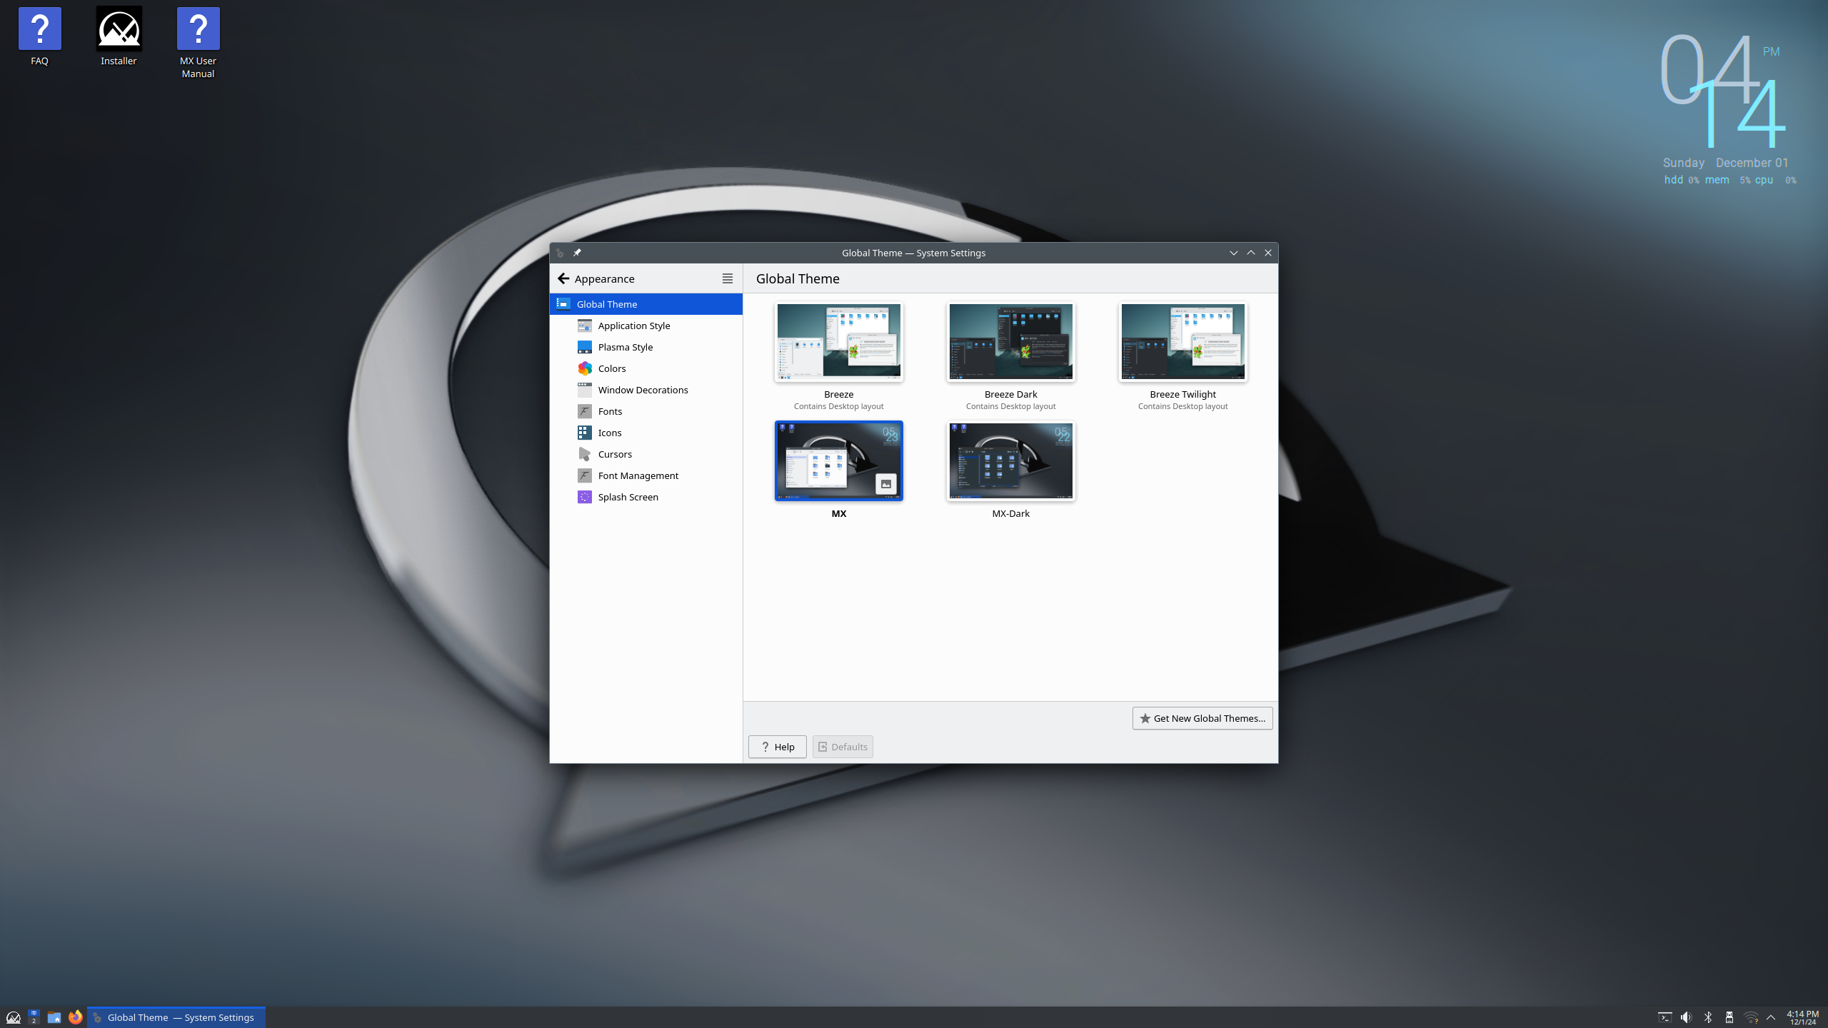The width and height of the screenshot is (1828, 1028).
Task: Open Font Management settings
Action: coord(638,475)
